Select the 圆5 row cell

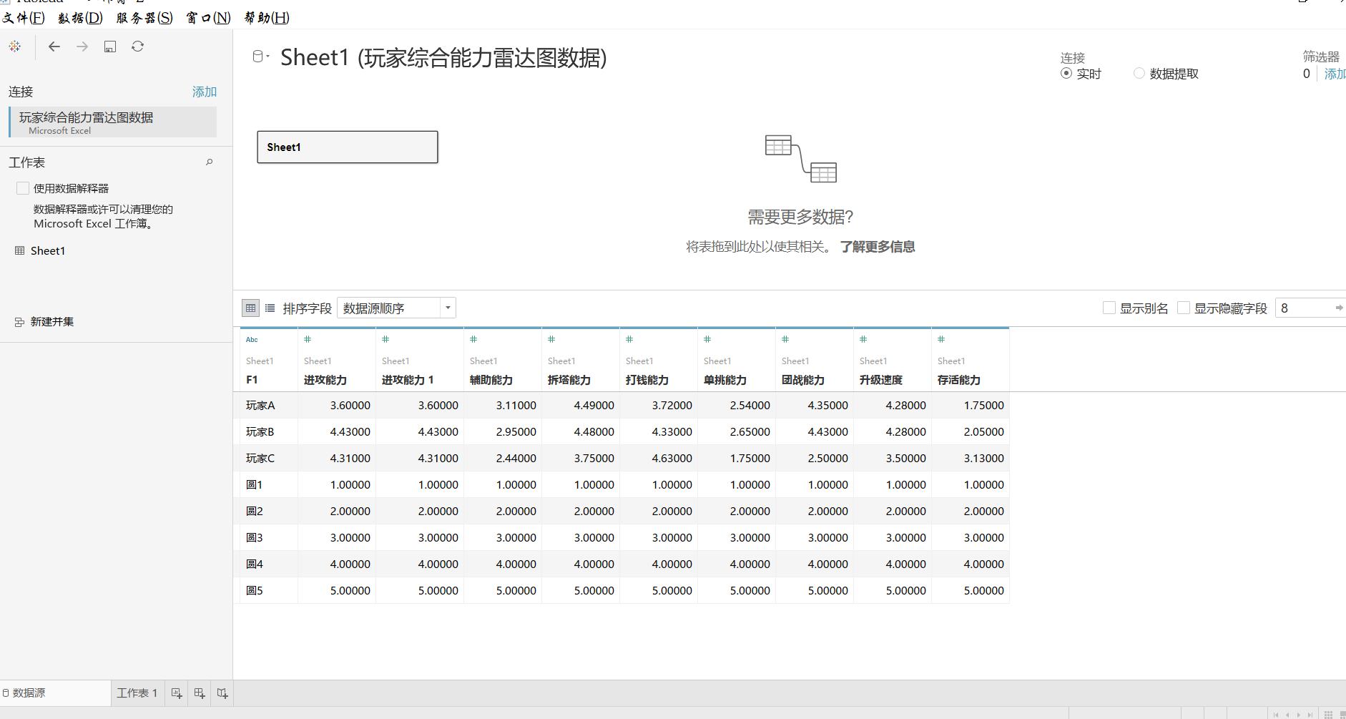pyautogui.click(x=269, y=591)
